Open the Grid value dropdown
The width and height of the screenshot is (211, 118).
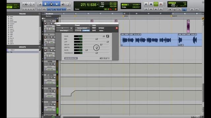[139, 5]
